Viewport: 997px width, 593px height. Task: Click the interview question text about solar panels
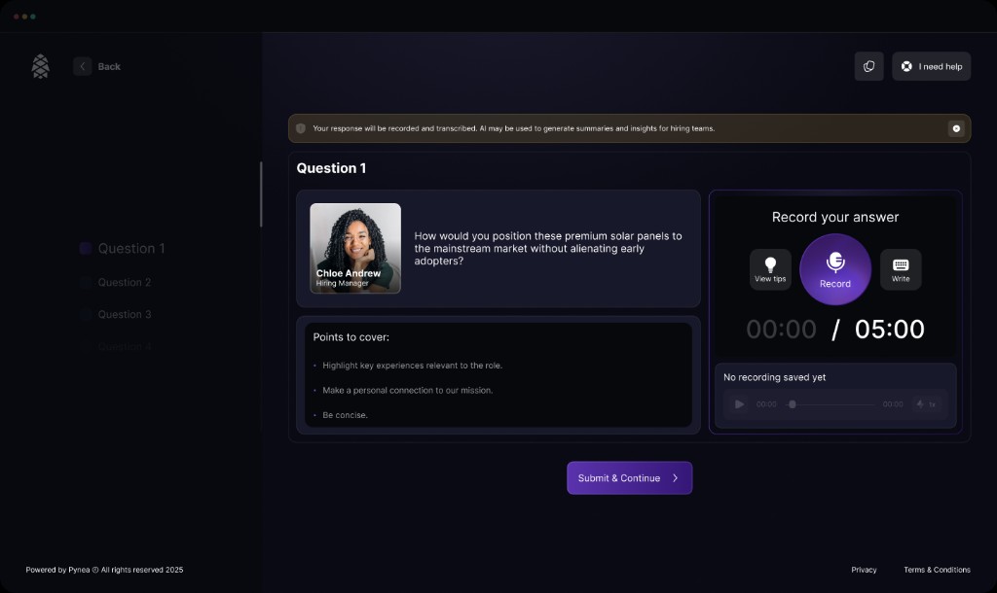547,248
